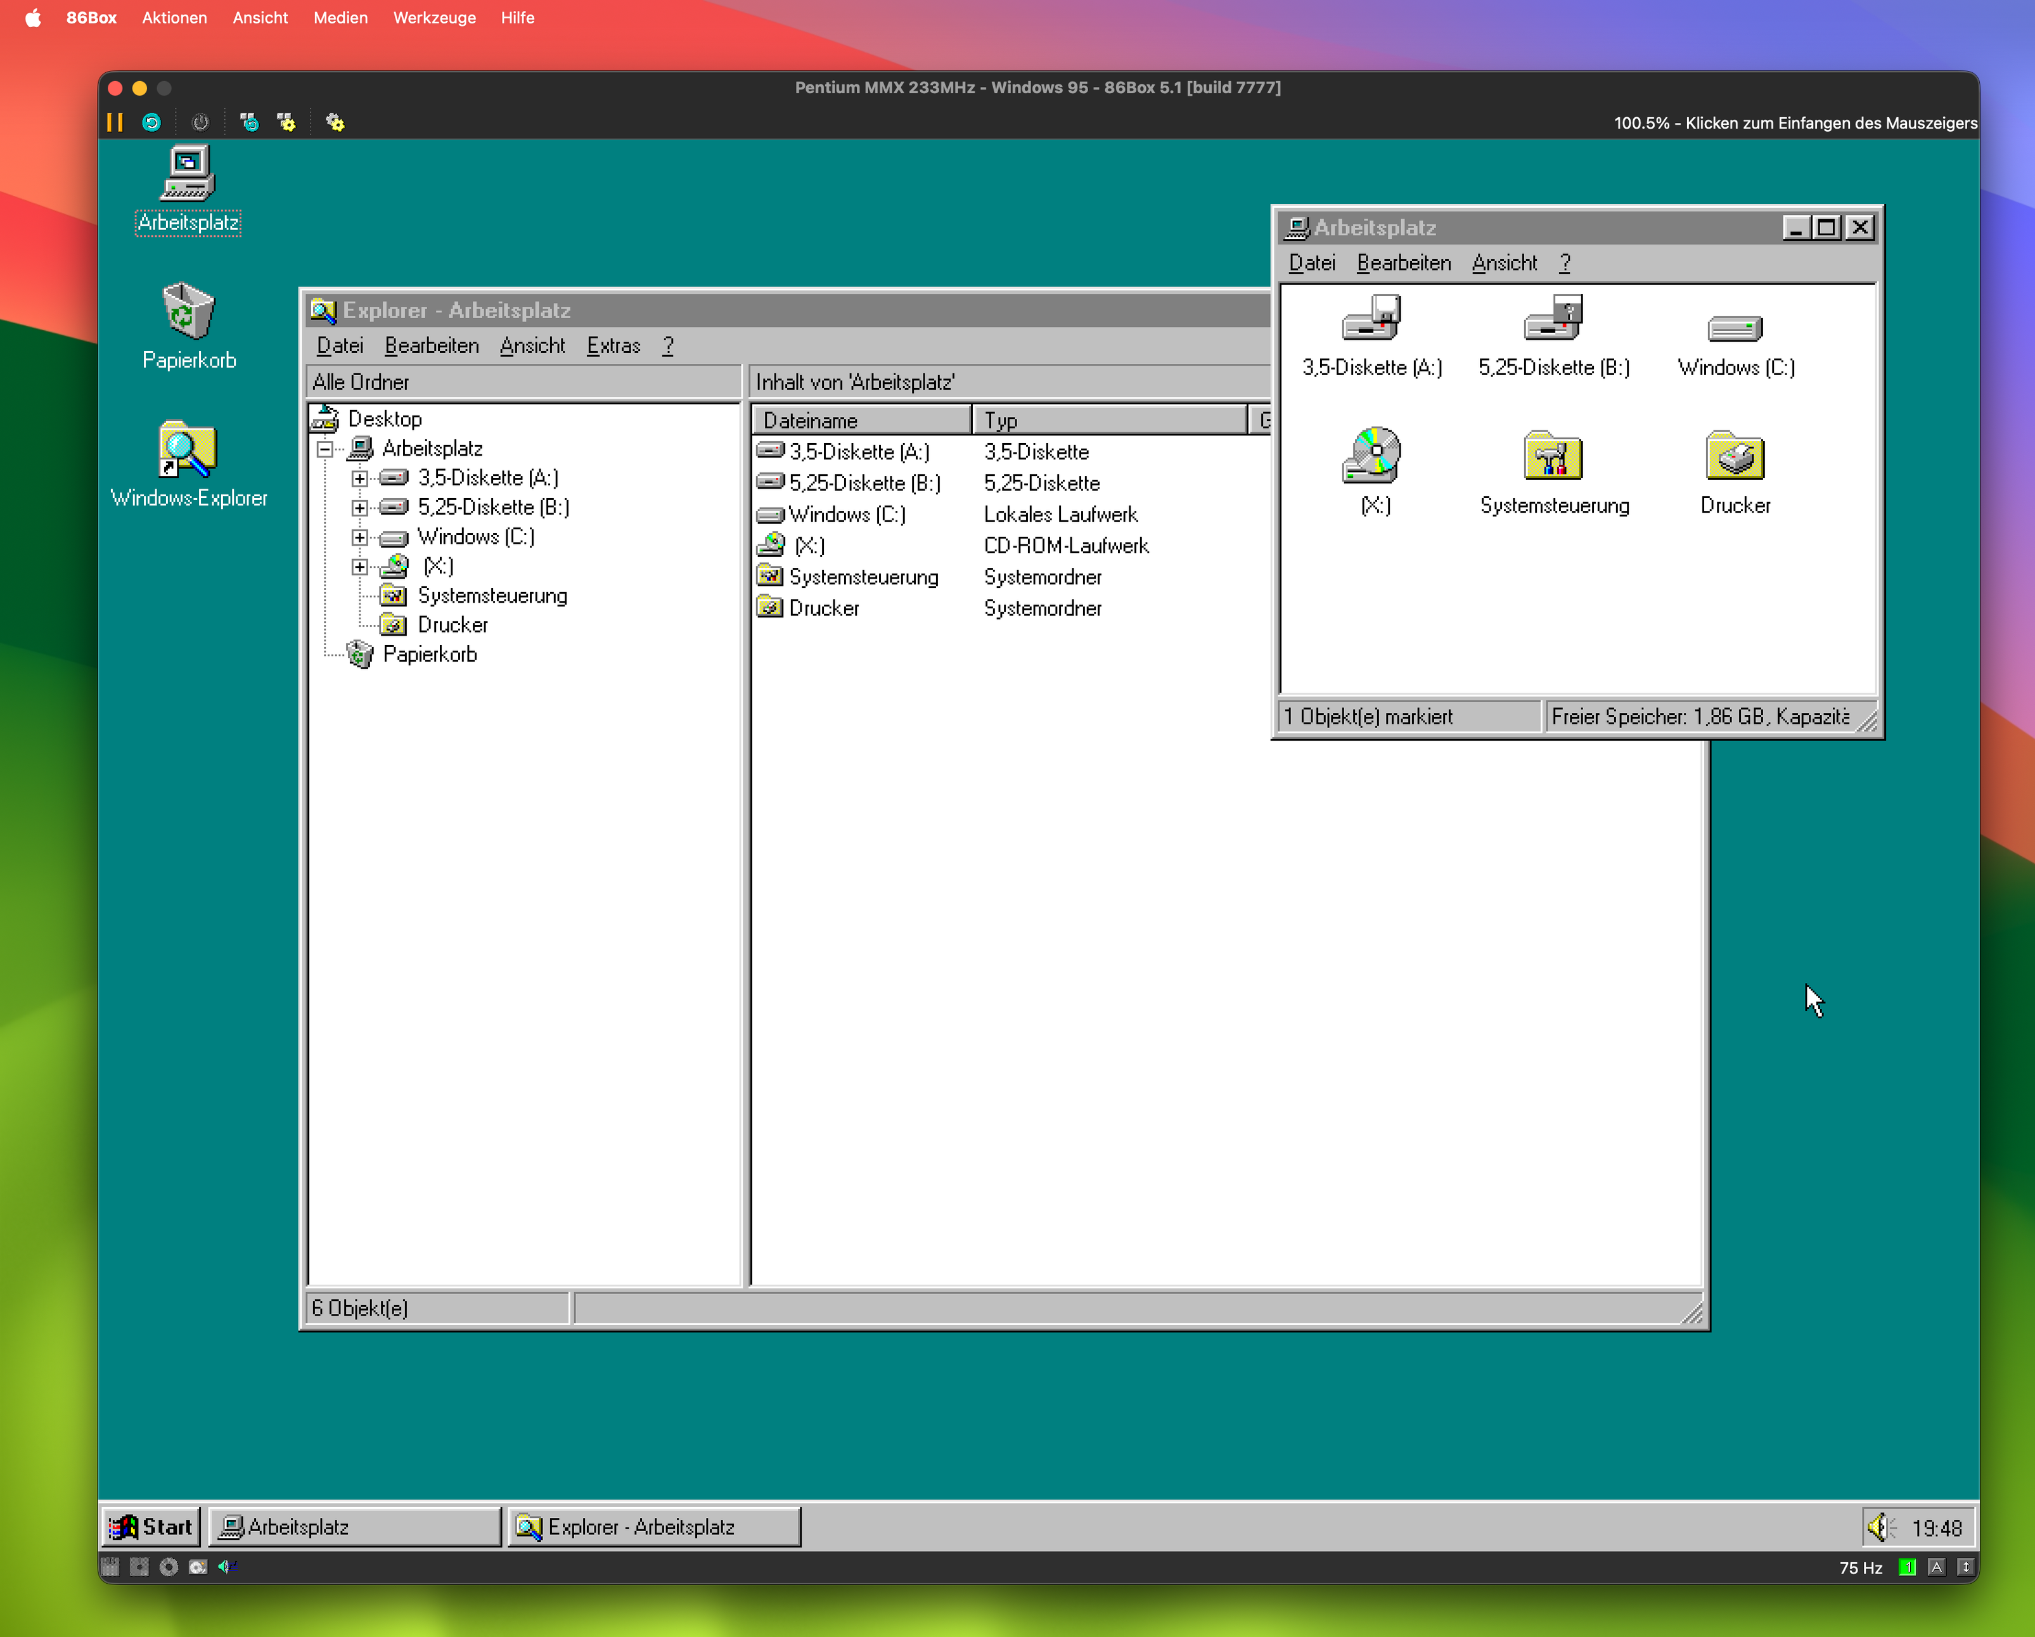Open the Extras menu in Explorer
The image size is (2035, 1637).
pos(613,345)
